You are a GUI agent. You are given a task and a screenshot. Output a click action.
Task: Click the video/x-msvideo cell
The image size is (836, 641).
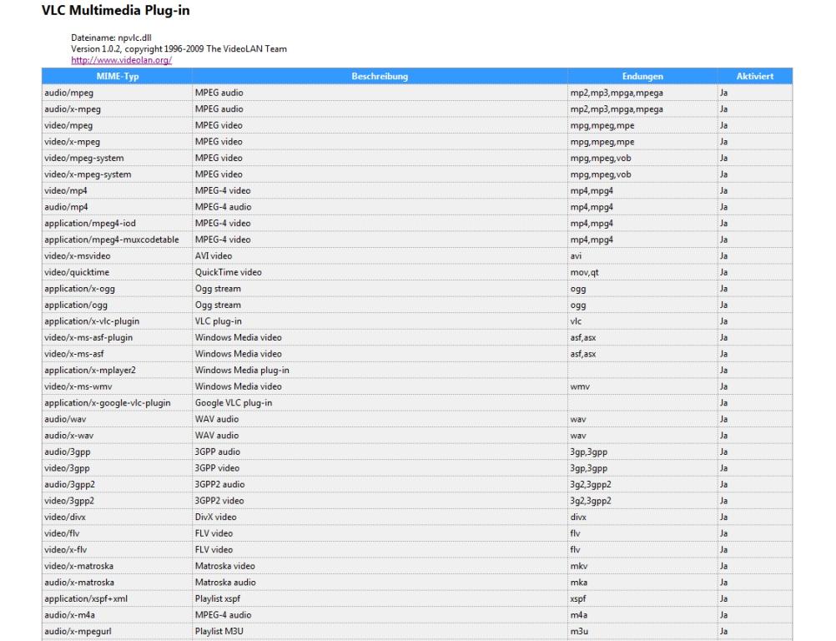[118, 256]
